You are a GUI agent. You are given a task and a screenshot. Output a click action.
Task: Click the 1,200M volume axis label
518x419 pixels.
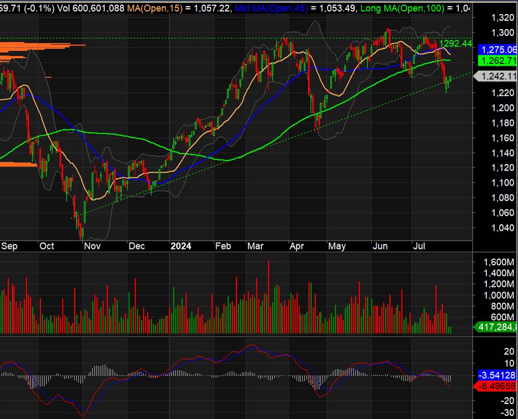pos(499,284)
